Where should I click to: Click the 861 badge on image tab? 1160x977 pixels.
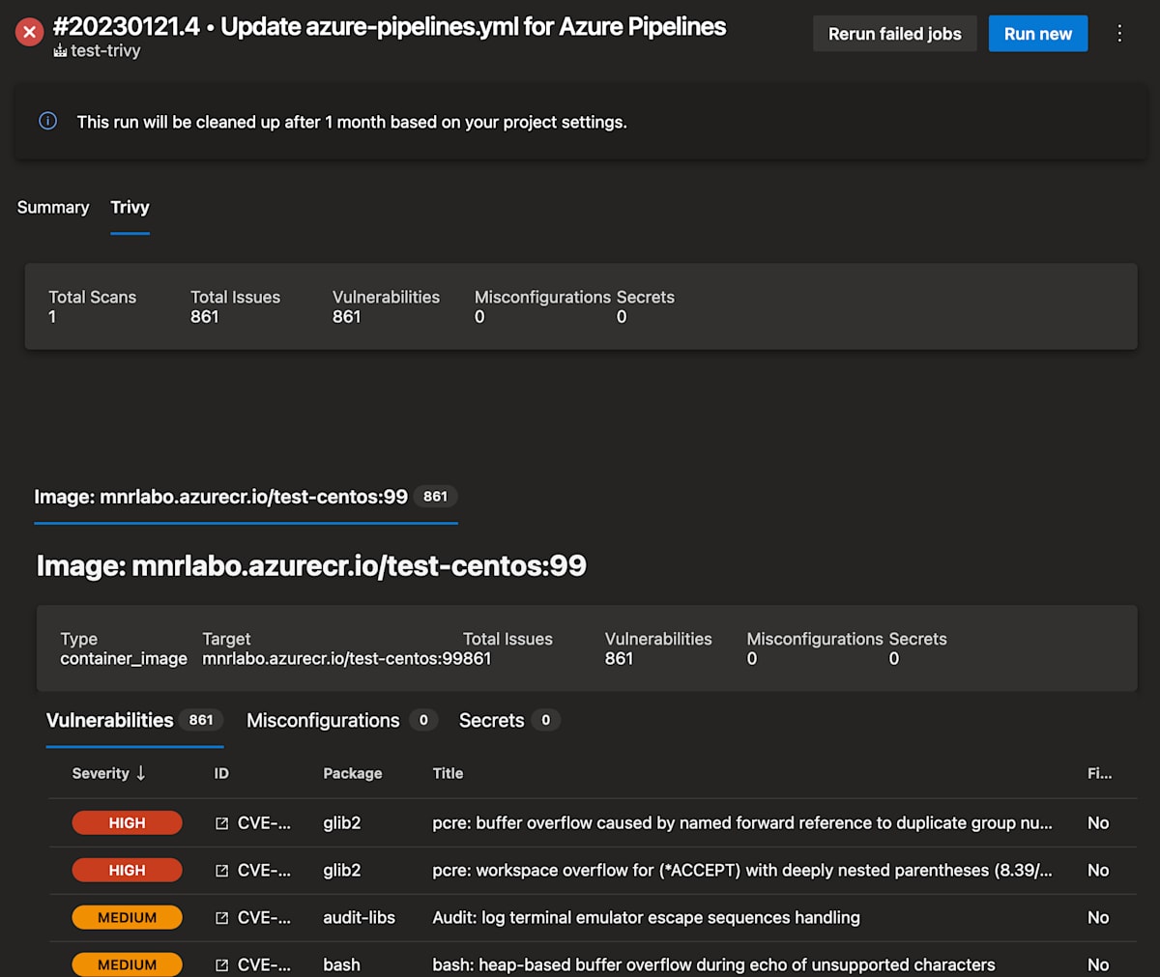[436, 497]
